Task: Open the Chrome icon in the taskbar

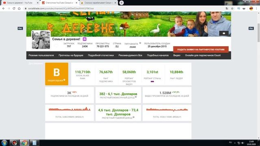Action: pyautogui.click(x=24, y=143)
